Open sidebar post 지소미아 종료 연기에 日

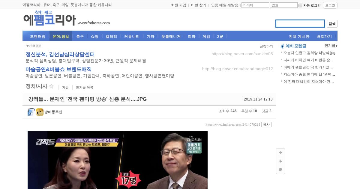click(x=309, y=74)
